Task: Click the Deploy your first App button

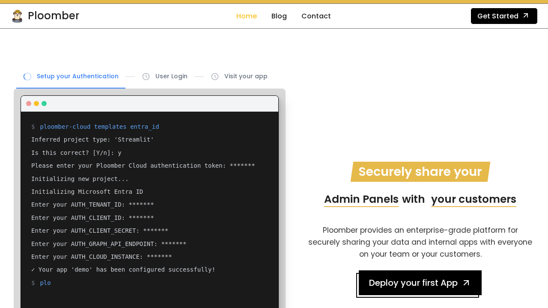Action: pyautogui.click(x=419, y=282)
